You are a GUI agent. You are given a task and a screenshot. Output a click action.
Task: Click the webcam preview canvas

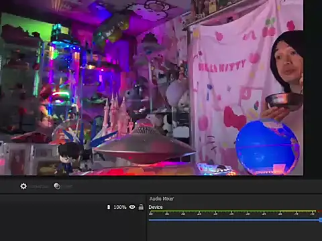click(x=152, y=88)
